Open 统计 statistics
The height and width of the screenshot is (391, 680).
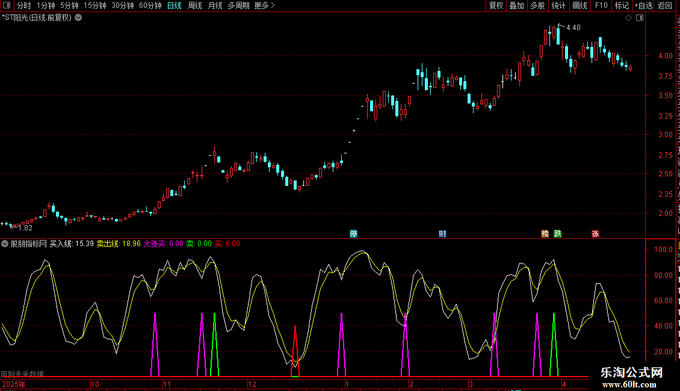(x=558, y=5)
